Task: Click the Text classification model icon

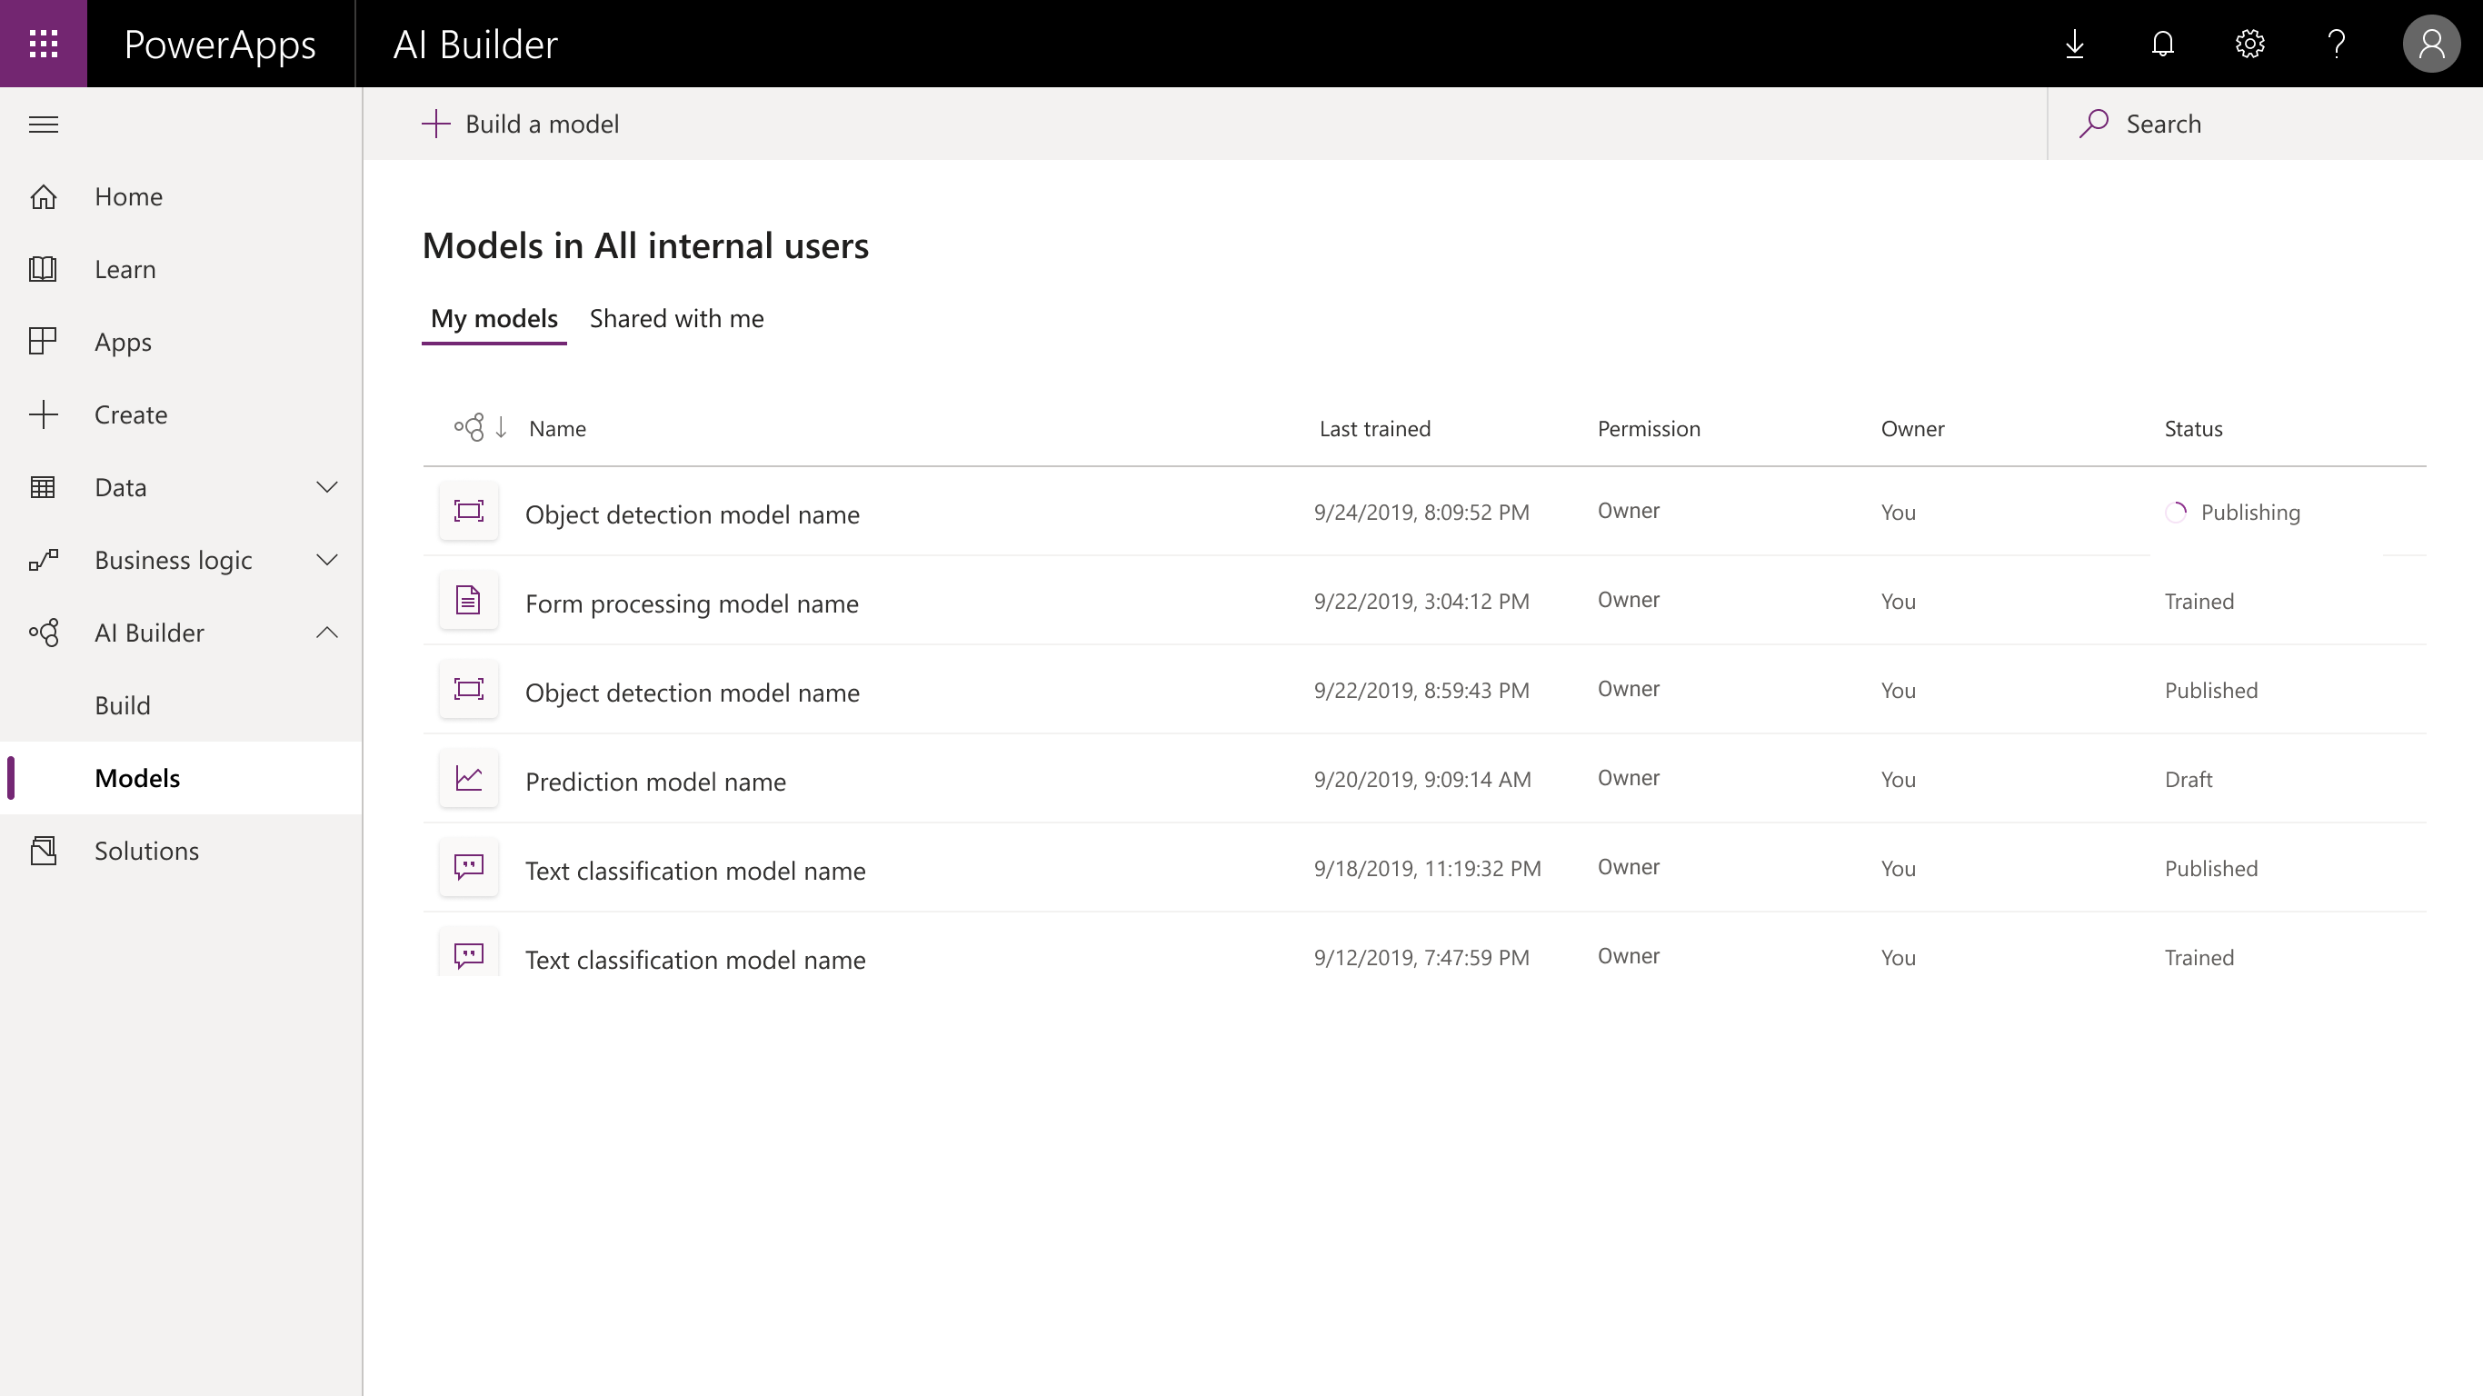Action: pos(469,868)
